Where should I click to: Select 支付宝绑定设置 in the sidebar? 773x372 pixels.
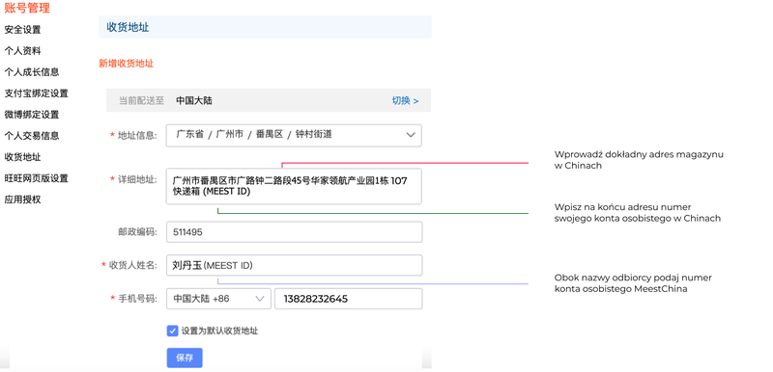36,93
